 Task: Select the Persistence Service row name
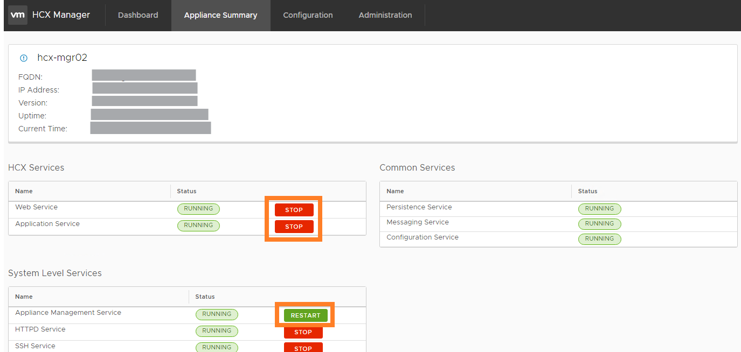click(419, 207)
